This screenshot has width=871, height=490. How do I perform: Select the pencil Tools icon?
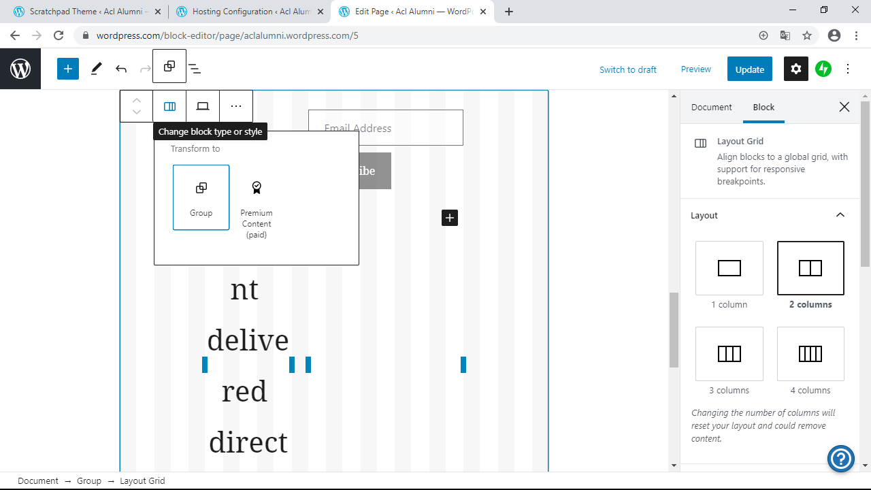pos(97,69)
